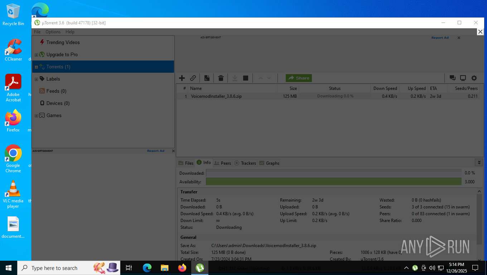Switch to the Peers tab
The height and width of the screenshot is (275, 487).
(x=222, y=163)
